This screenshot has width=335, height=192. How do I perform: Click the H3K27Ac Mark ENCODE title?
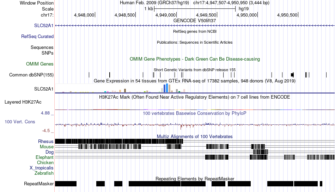pos(195,97)
